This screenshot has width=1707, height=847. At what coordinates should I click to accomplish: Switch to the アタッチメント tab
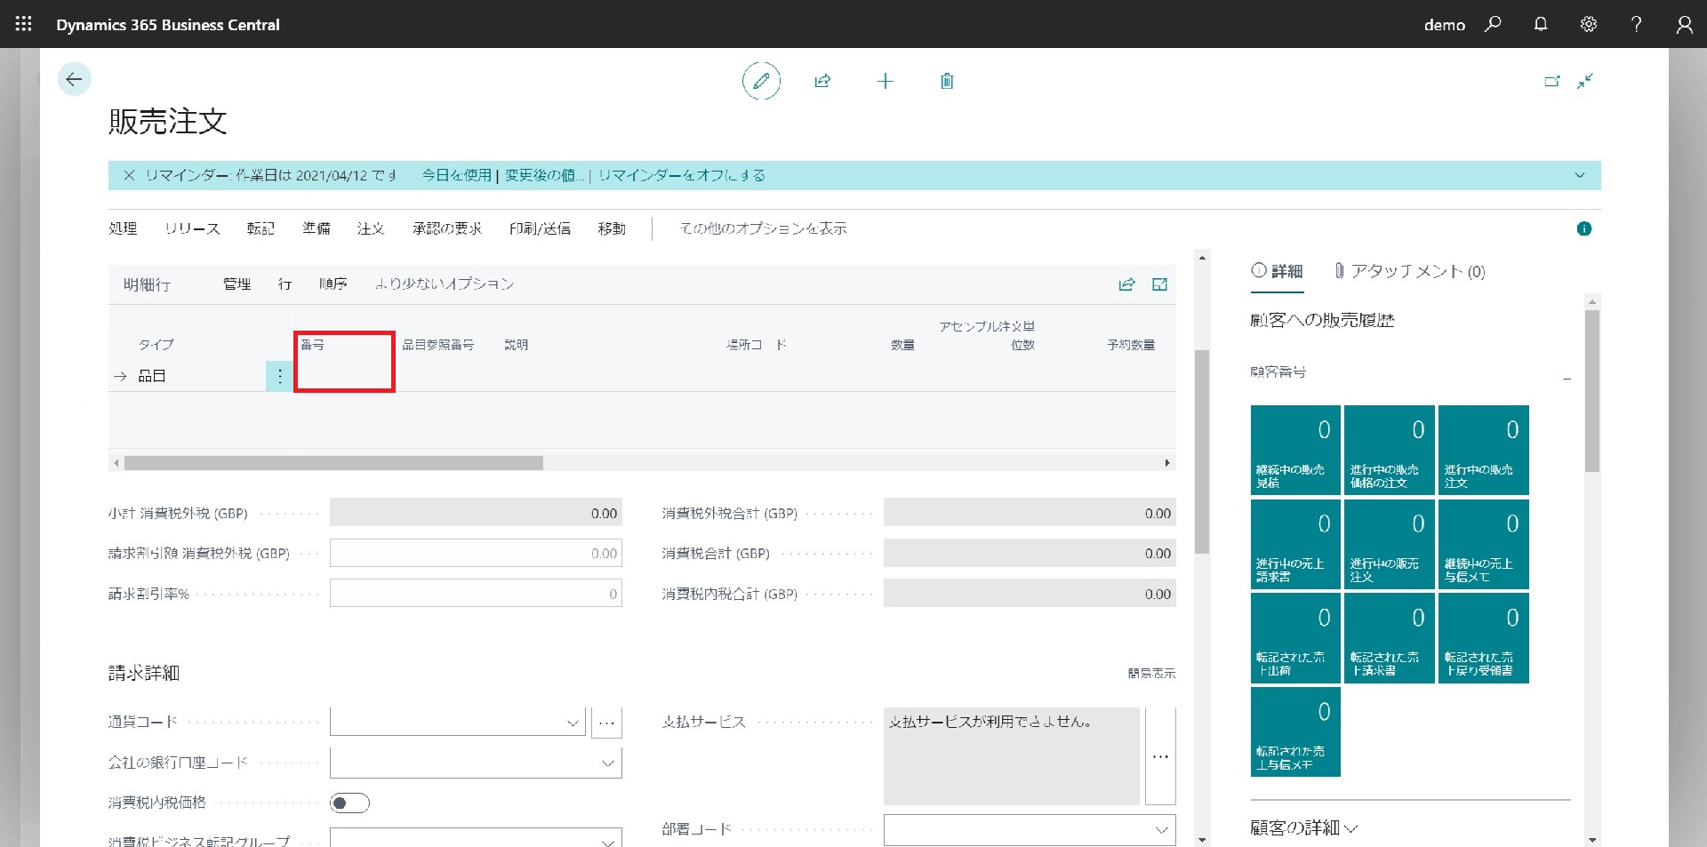(x=1410, y=271)
